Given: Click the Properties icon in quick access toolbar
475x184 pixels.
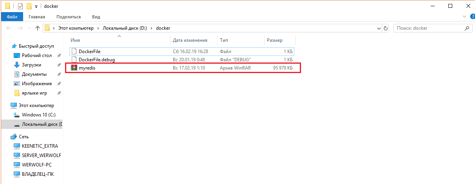Looking at the screenshot, I should tap(20, 6).
